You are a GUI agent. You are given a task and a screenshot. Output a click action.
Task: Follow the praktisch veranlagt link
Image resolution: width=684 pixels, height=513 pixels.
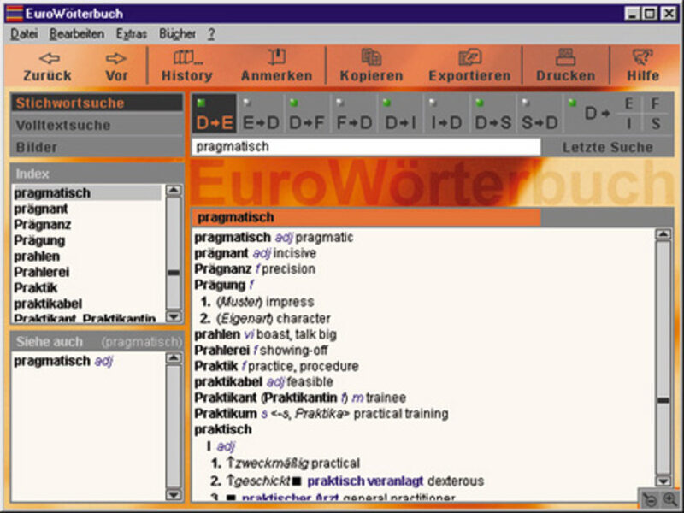tap(365, 481)
